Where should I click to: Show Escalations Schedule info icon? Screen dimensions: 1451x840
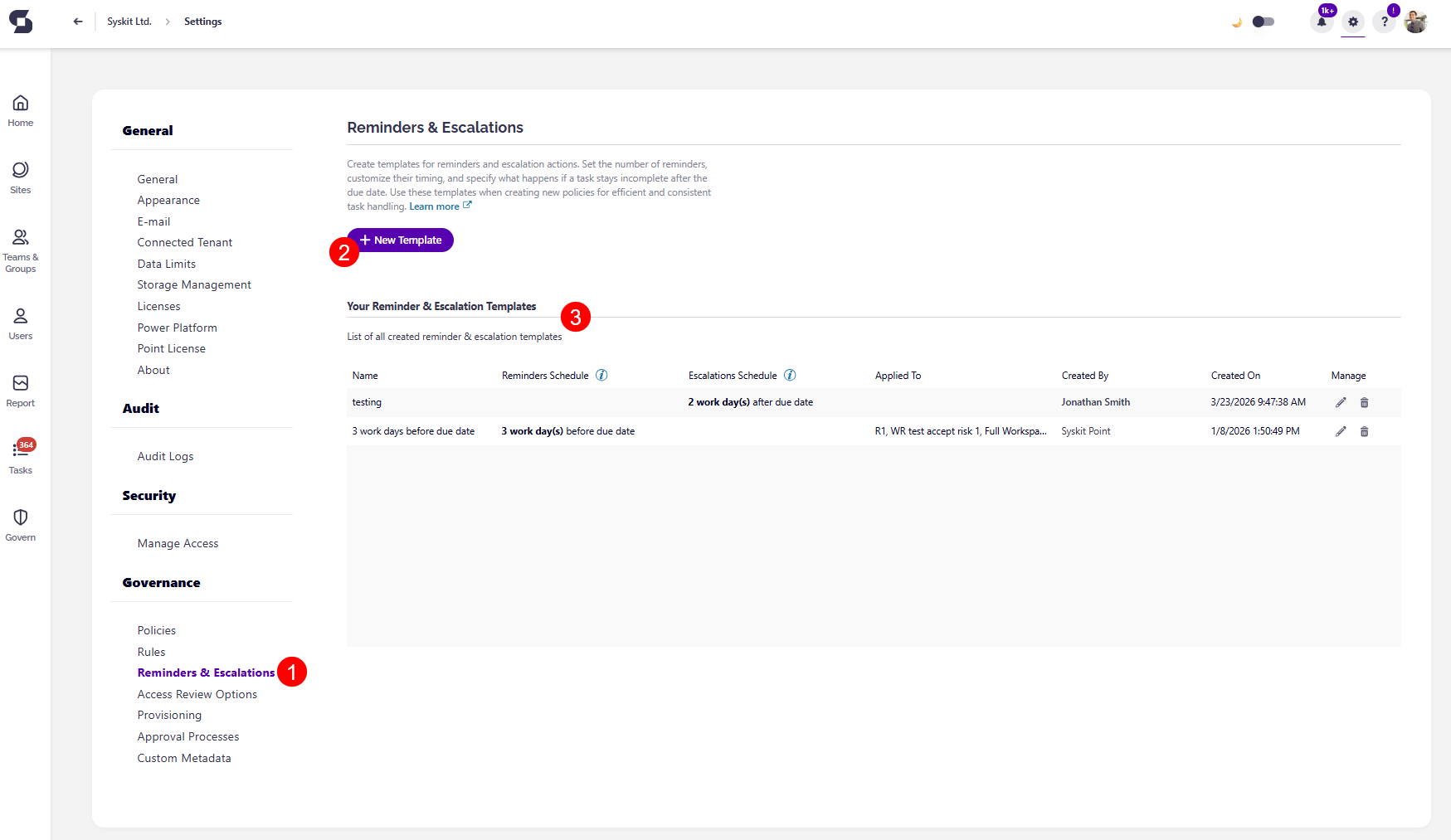click(x=790, y=376)
